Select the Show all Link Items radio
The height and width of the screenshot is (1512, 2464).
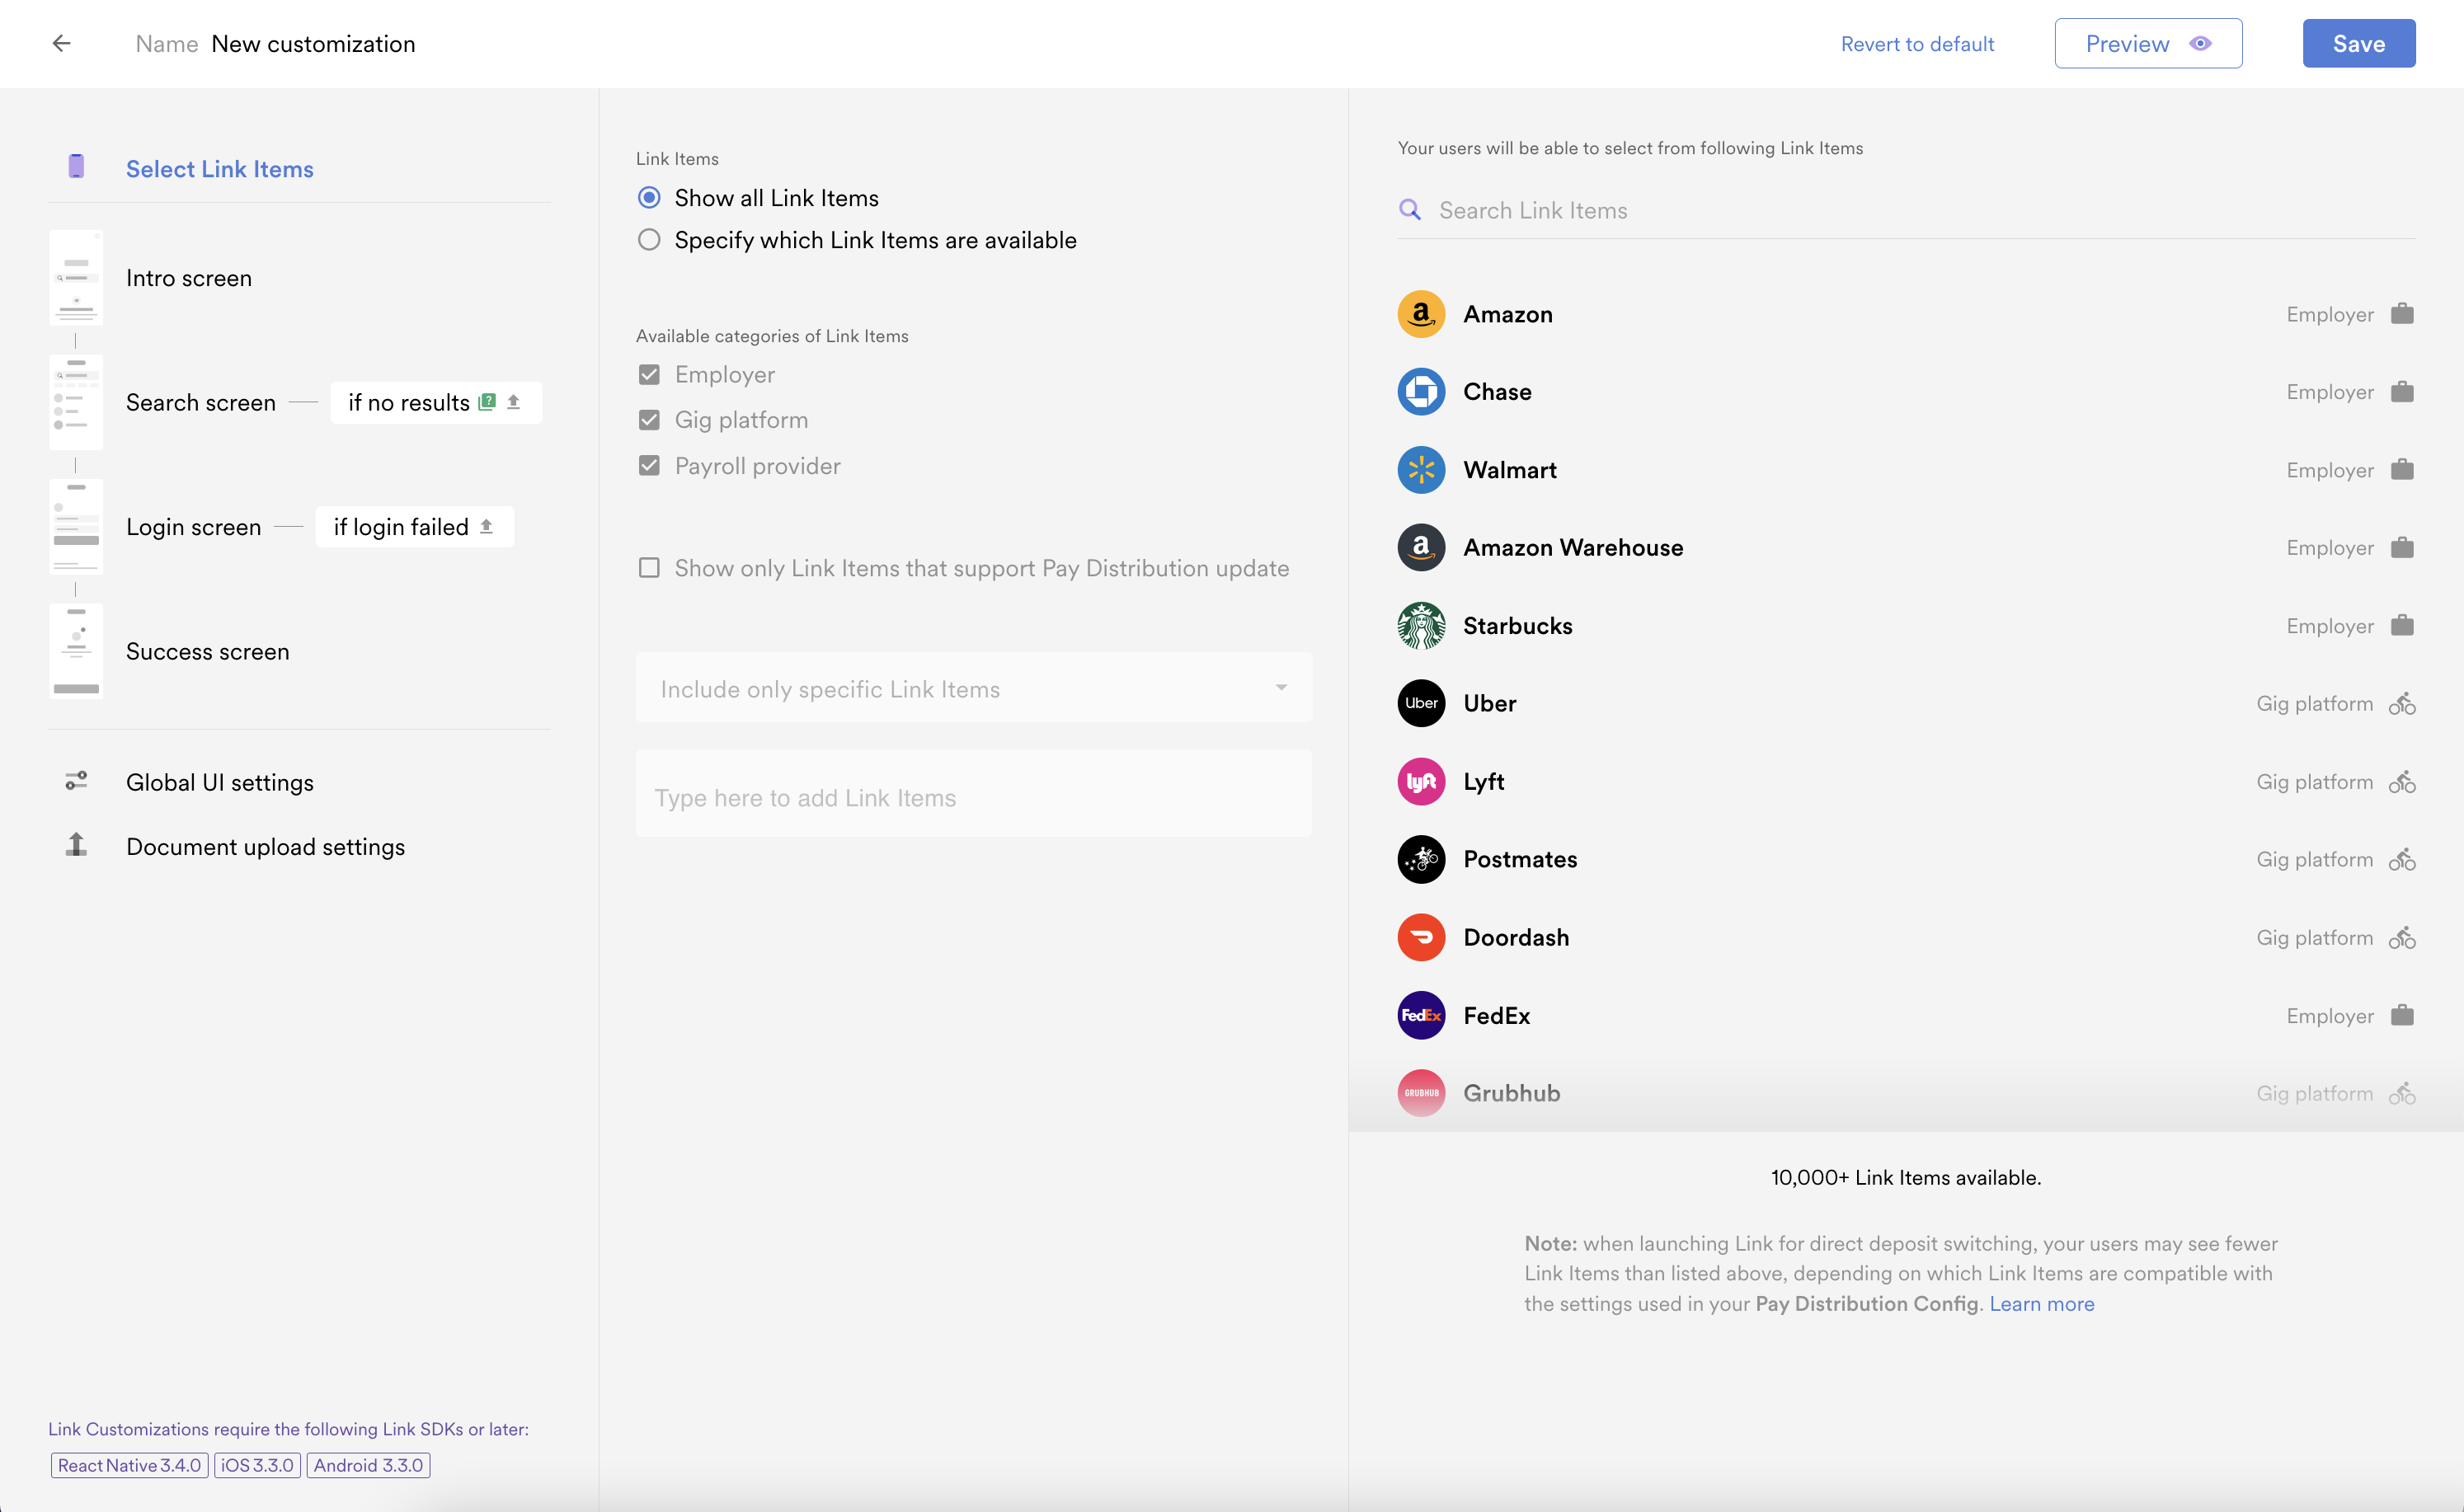pos(649,198)
